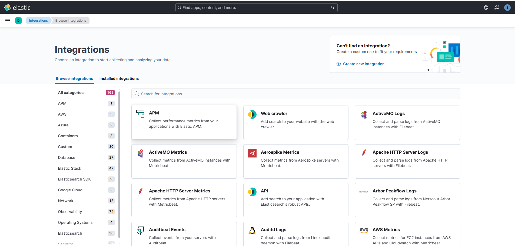Filter by the AWS category
Viewport: 515px width, 246px height.
tap(86, 114)
